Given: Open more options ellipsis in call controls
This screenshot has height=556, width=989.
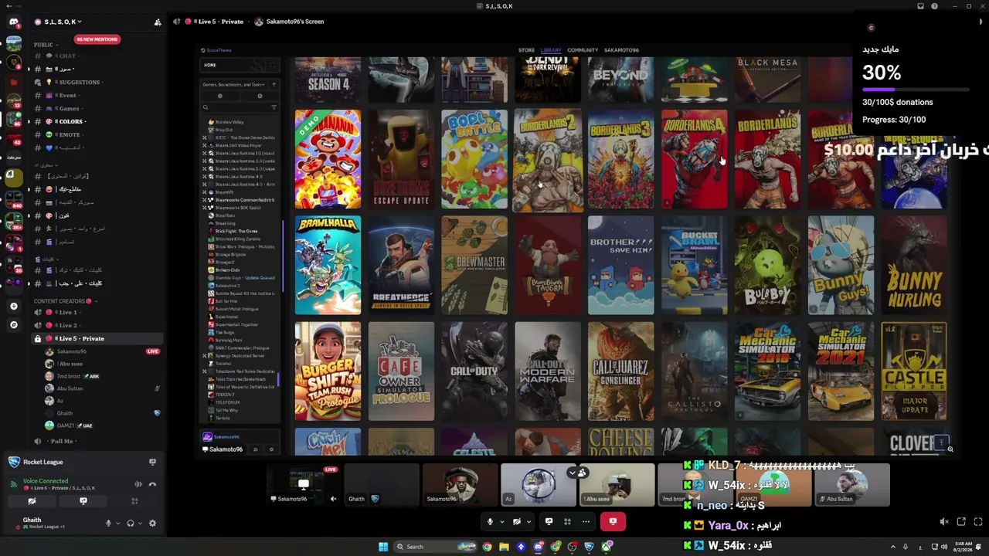Looking at the screenshot, I should (586, 521).
